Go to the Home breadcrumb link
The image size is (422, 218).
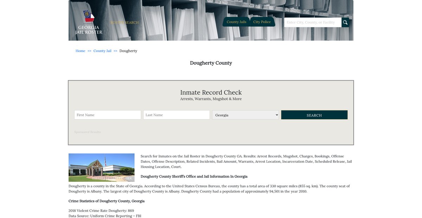80,51
